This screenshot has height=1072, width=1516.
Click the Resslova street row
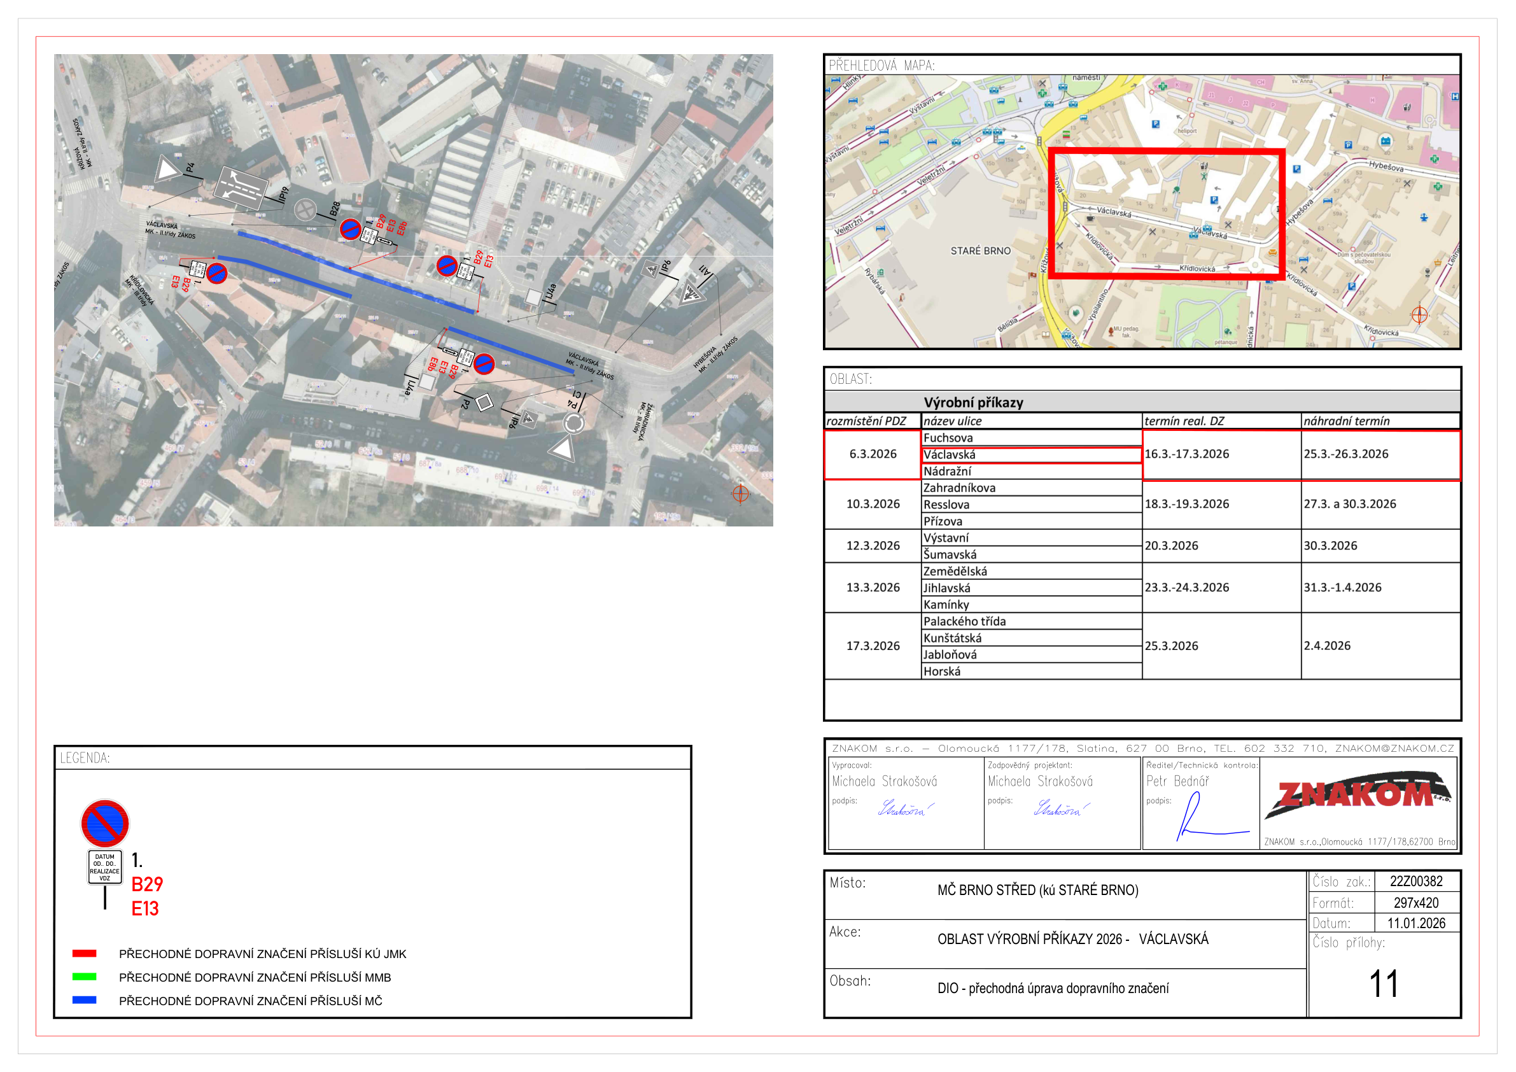(1032, 505)
